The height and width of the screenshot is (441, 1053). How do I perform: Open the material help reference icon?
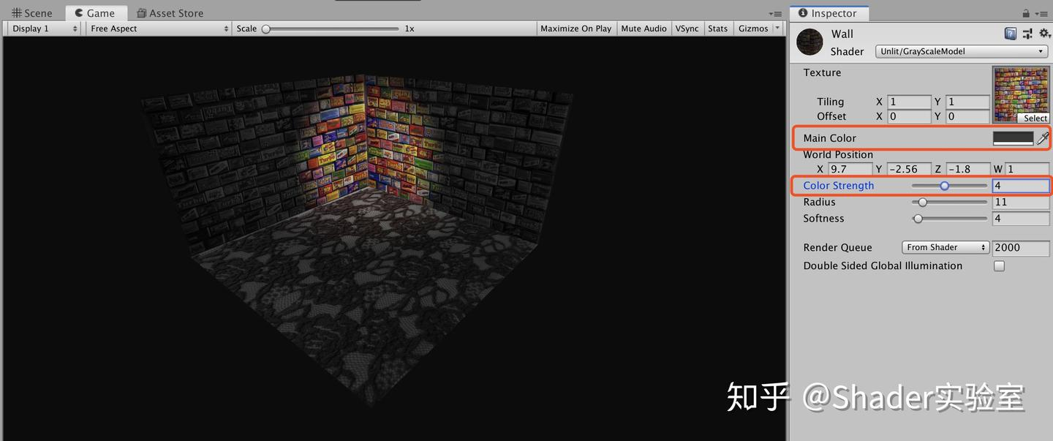(x=1011, y=34)
